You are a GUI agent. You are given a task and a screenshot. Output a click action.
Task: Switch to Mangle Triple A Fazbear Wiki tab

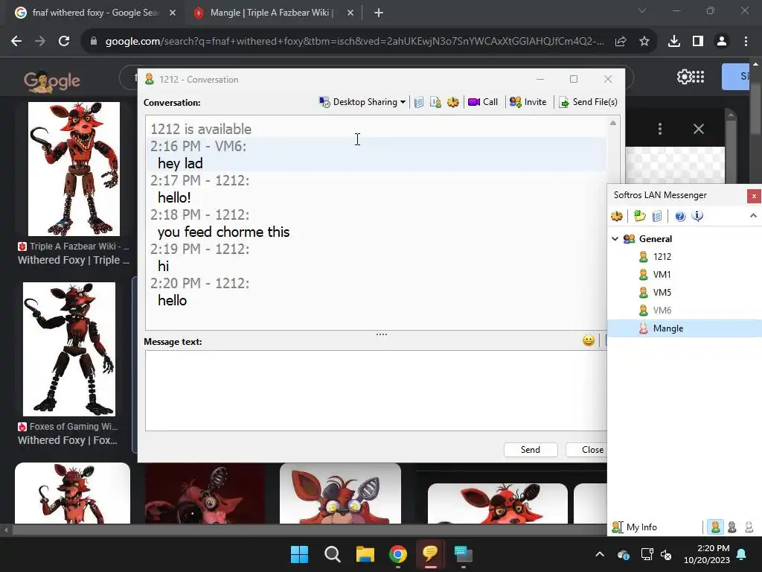pos(271,13)
